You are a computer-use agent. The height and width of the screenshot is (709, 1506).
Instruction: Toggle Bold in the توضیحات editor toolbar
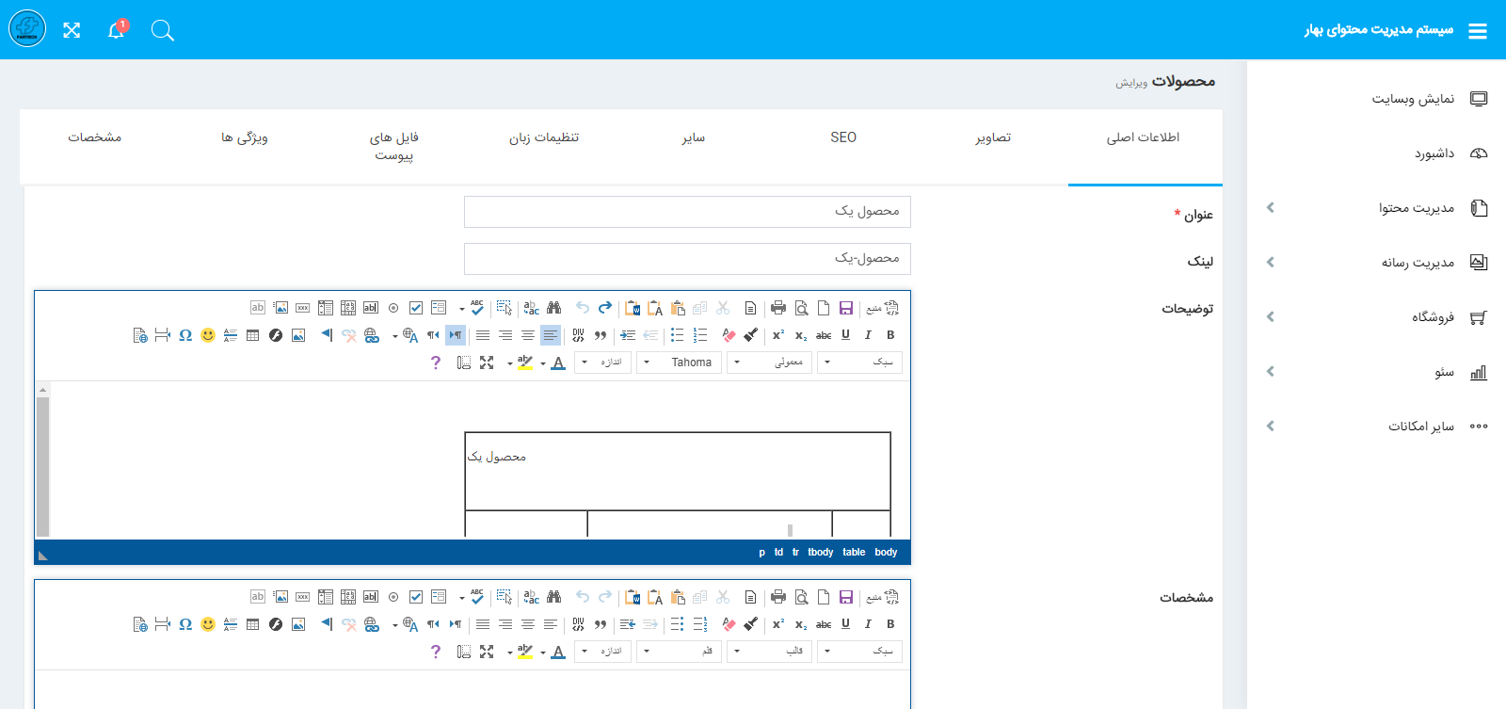coord(890,335)
